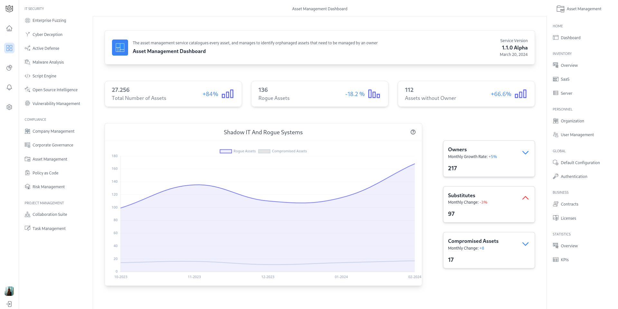The image size is (618, 309).
Task: Collapse the Substitutes card
Action: coord(525,198)
